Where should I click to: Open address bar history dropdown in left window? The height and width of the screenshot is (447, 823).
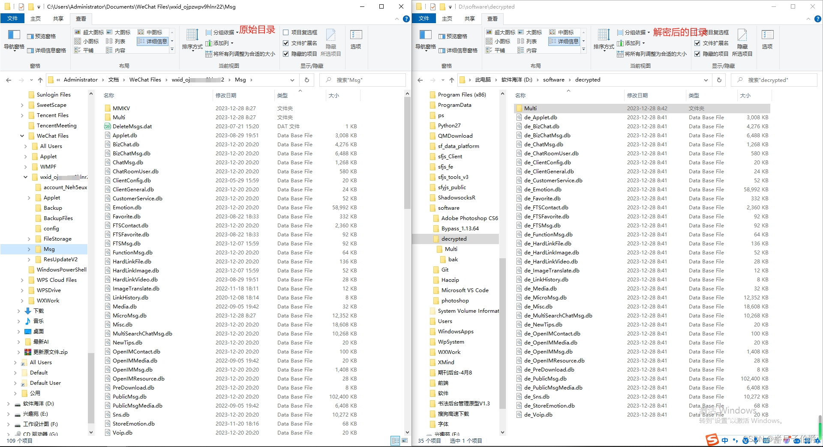pyautogui.click(x=292, y=80)
